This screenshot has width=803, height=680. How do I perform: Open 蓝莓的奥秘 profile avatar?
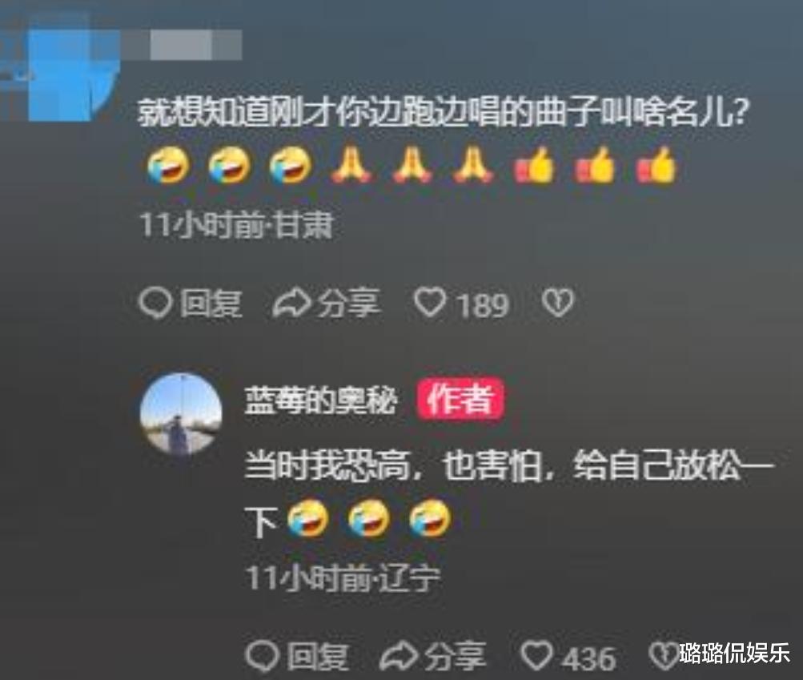point(181,413)
